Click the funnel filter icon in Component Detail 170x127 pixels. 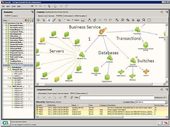coord(65,97)
